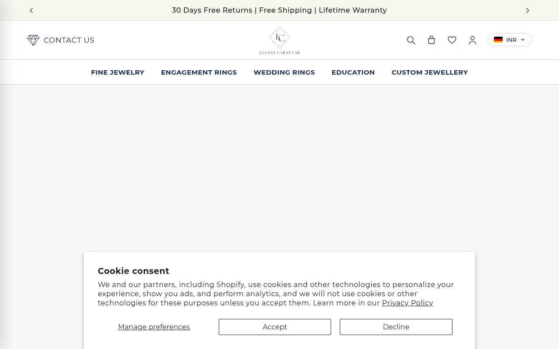This screenshot has width=559, height=349.
Task: Open the Contact Us page link
Action: (69, 40)
